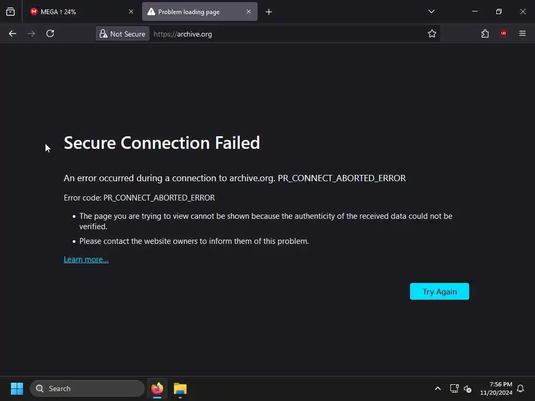Open File Explorer from the taskbar
Viewport: 535px width, 401px height.
180,388
